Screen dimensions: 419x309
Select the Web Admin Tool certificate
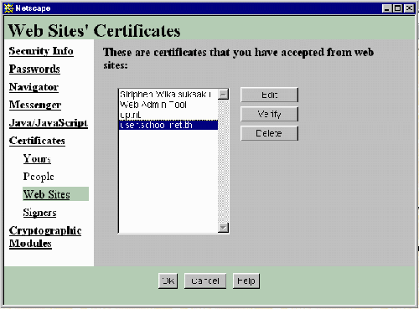[168, 105]
